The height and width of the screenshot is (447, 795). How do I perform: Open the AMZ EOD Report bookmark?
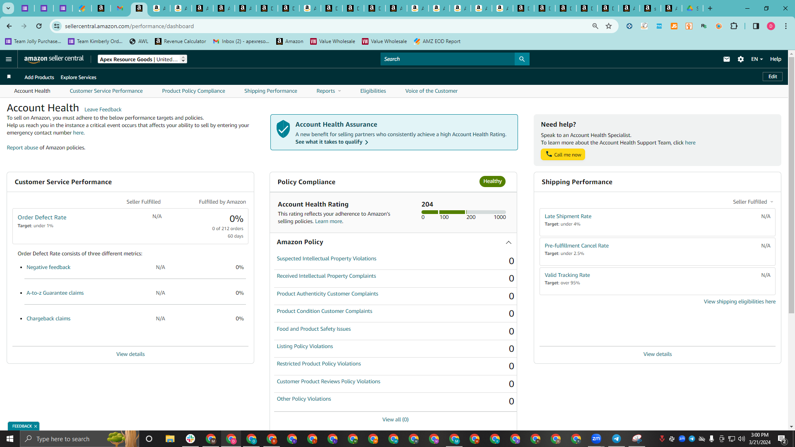437,41
